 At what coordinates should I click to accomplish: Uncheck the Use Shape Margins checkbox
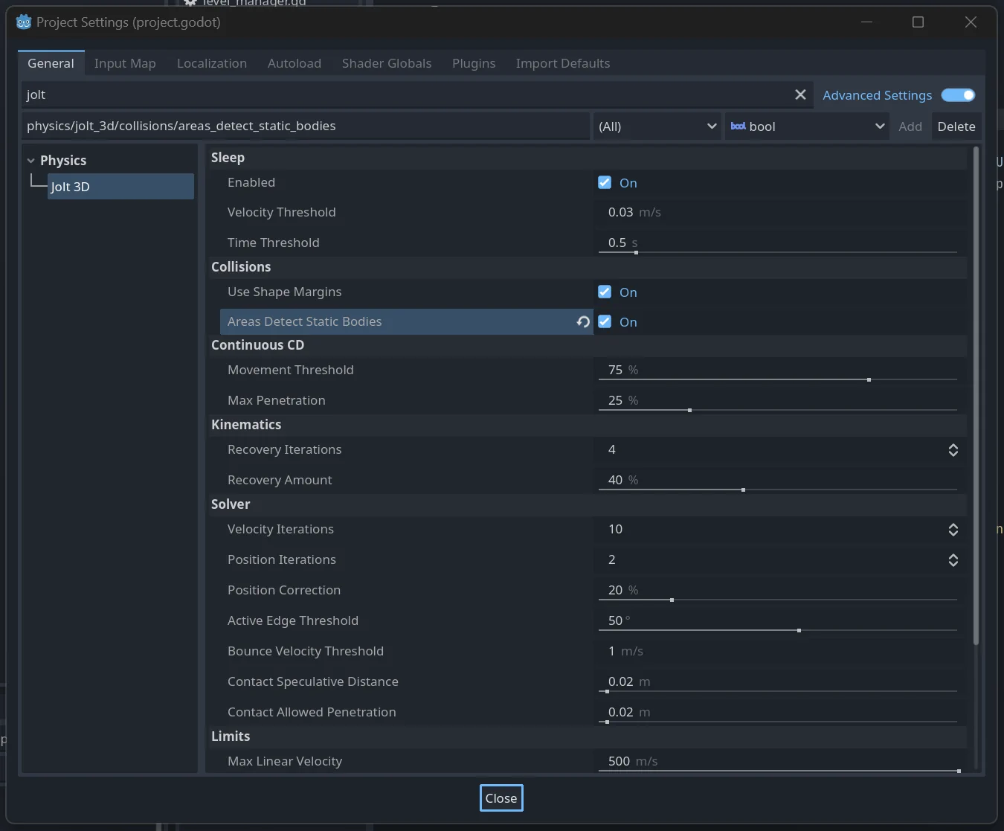pyautogui.click(x=604, y=292)
